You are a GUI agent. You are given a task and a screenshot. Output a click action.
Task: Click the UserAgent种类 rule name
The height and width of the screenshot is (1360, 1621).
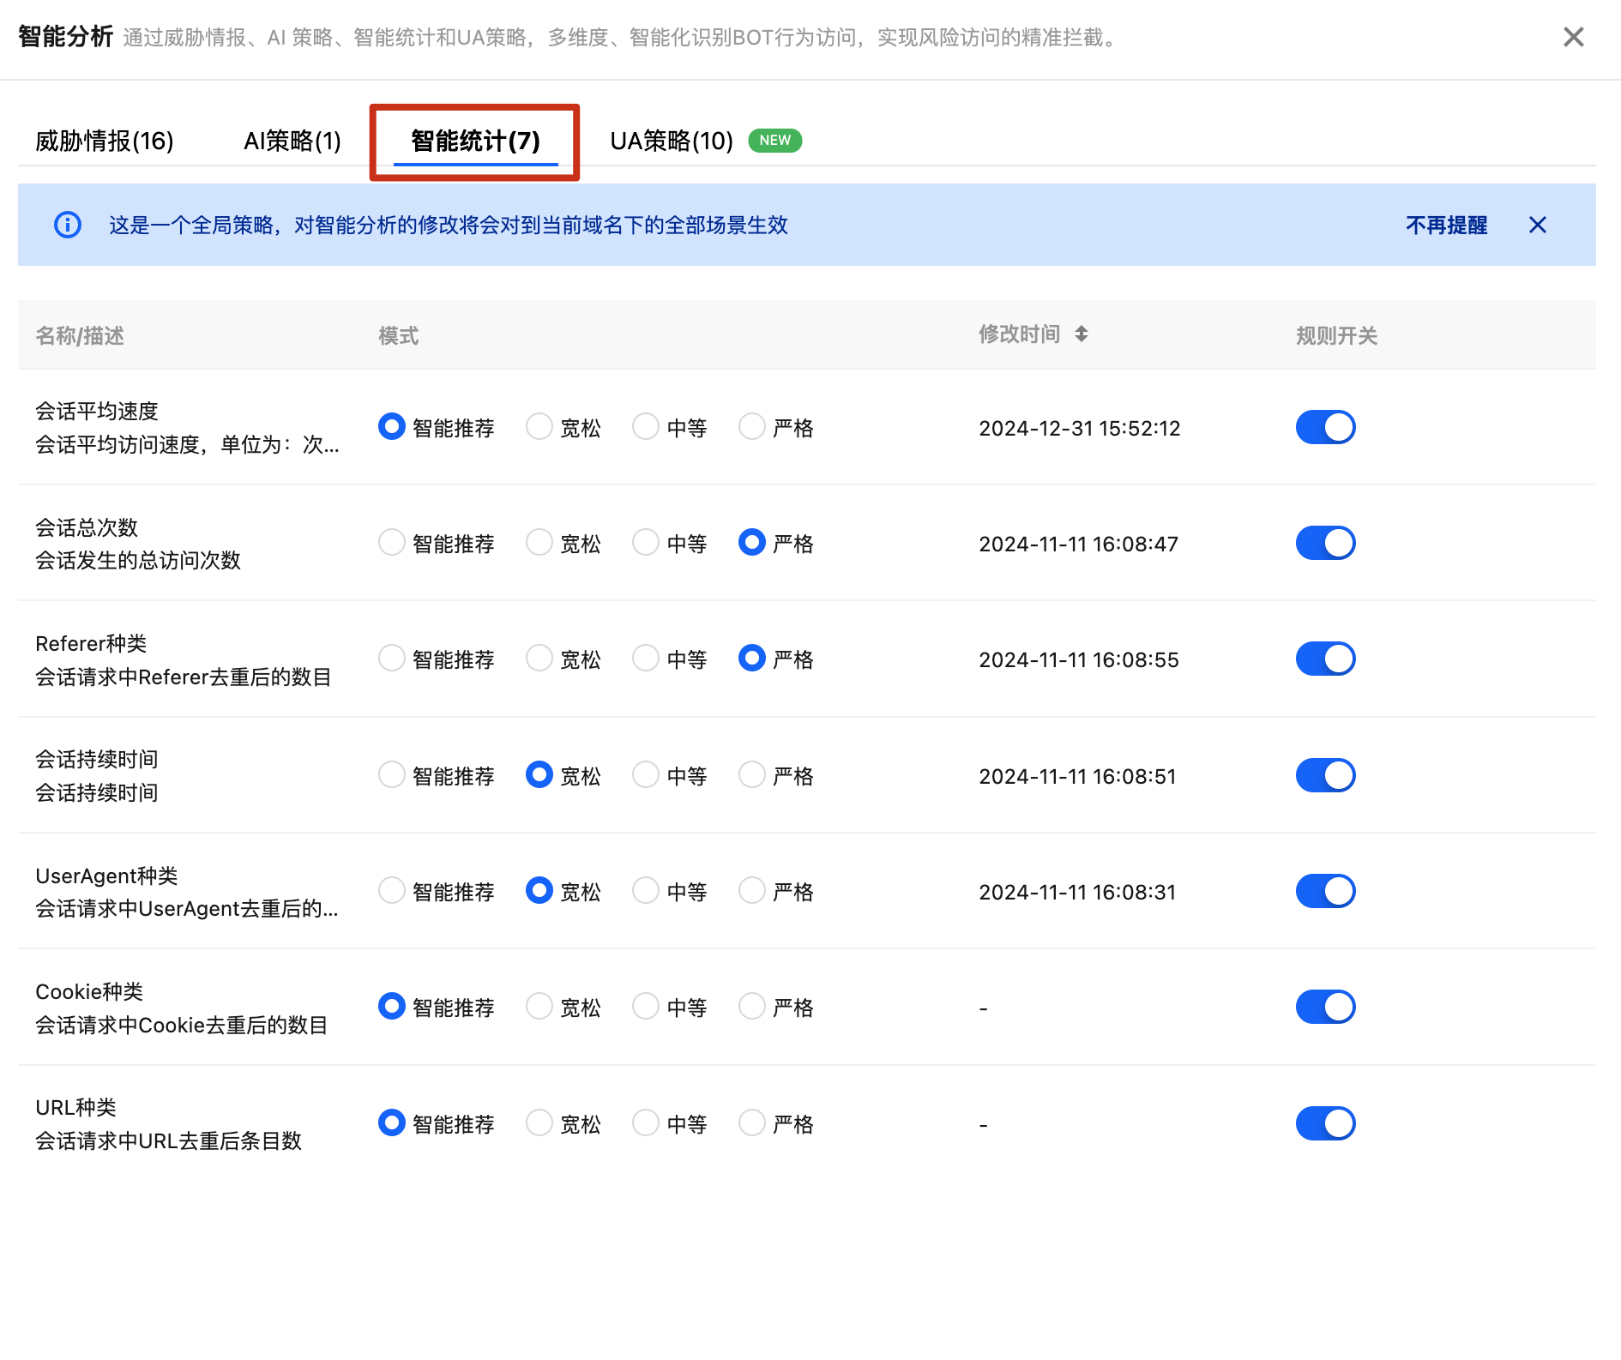click(x=106, y=876)
